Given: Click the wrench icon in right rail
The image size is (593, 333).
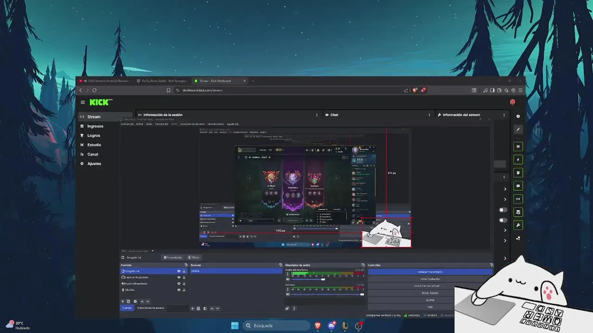Looking at the screenshot, I should click(518, 225).
